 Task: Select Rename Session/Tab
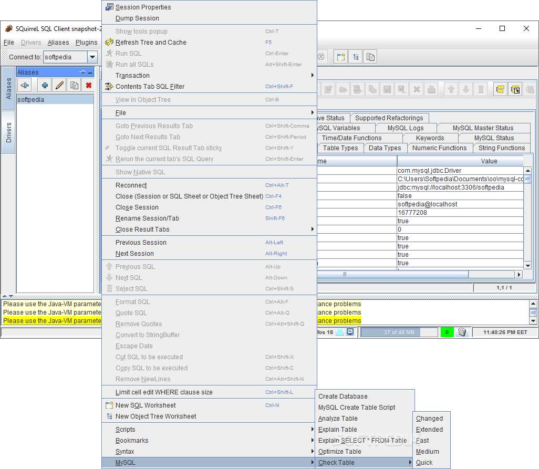[x=209, y=218]
